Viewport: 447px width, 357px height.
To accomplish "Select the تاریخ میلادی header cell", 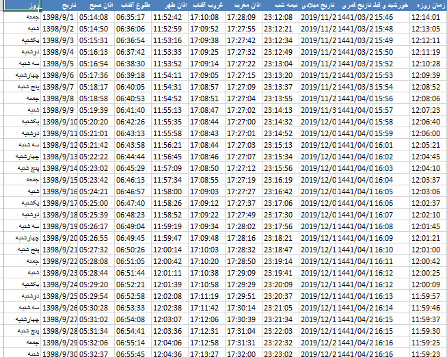I will (x=318, y=5).
